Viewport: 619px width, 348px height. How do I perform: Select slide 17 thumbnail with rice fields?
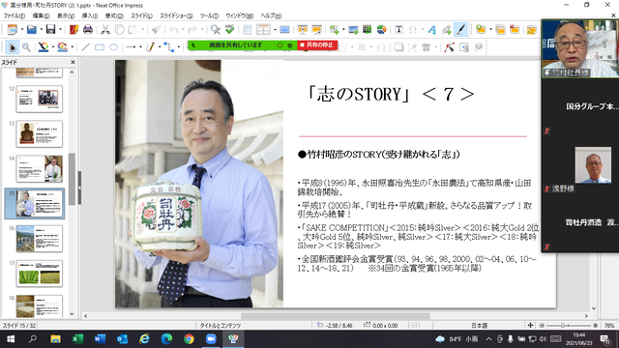click(39, 273)
